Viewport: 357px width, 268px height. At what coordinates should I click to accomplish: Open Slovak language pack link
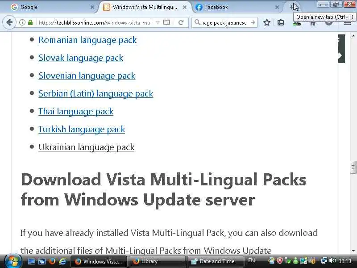pos(81,58)
